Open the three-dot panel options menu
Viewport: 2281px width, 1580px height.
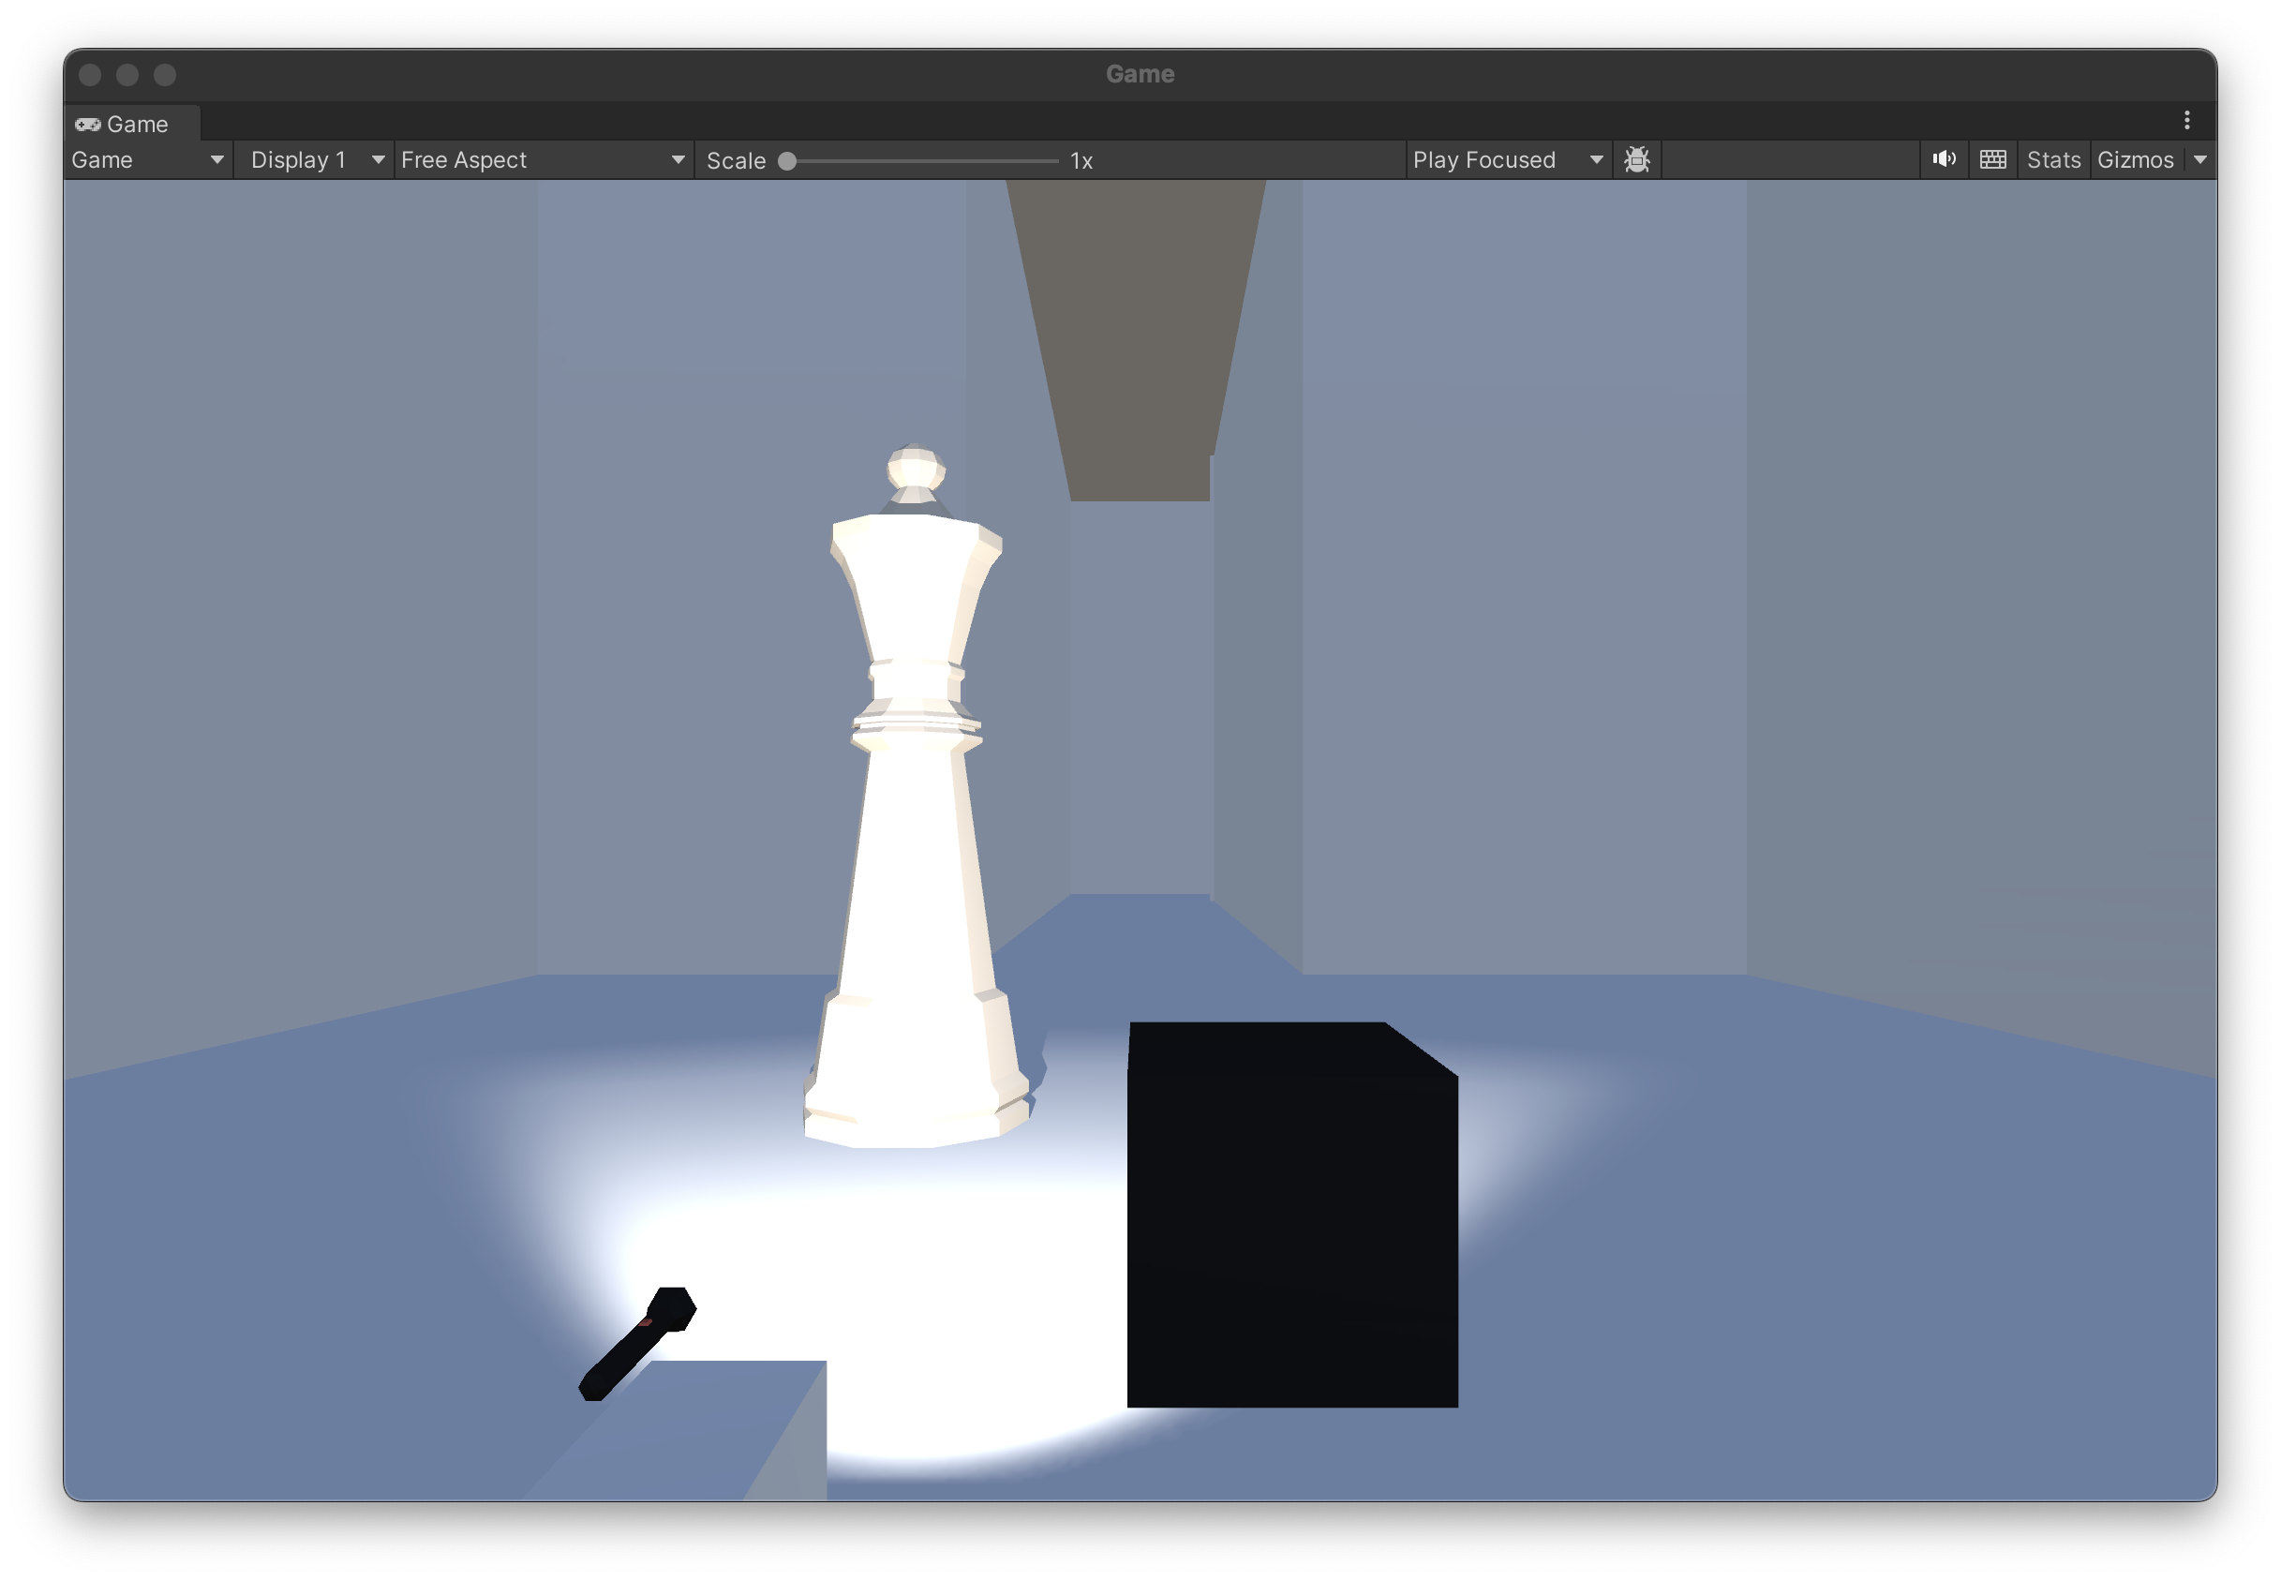coord(2186,121)
